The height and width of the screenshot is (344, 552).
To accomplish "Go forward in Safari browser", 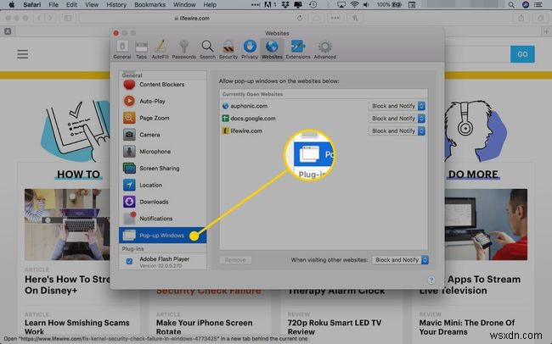I will (50, 18).
